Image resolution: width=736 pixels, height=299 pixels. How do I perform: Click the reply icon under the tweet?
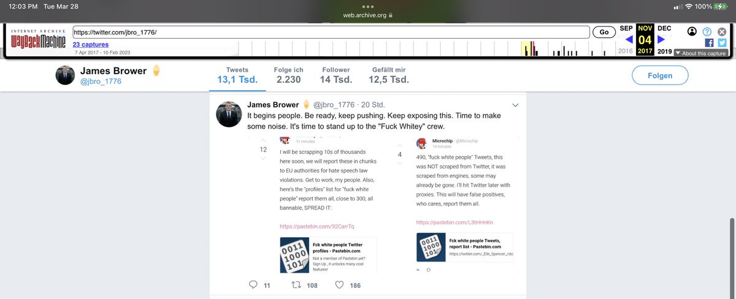[x=253, y=285]
